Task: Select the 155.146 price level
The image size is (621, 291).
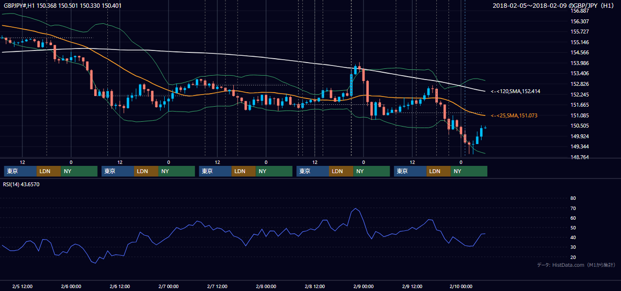Action: [x=580, y=42]
